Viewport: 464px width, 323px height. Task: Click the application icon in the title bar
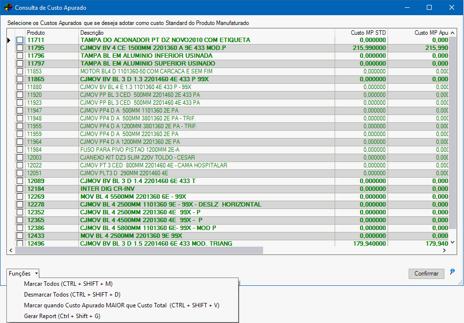pyautogui.click(x=8, y=7)
